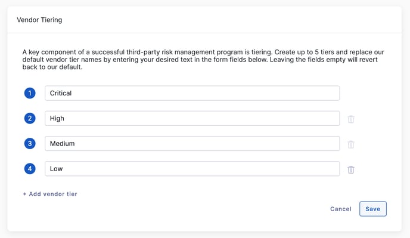Click the blue number 2 badge
The width and height of the screenshot is (410, 238).
pos(30,118)
